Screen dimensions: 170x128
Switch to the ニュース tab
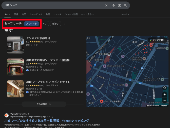(x=58, y=14)
